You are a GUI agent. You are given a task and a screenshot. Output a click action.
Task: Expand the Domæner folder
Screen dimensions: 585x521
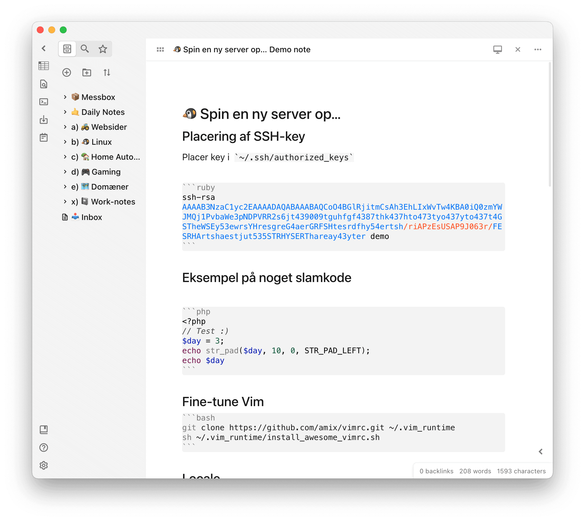65,187
